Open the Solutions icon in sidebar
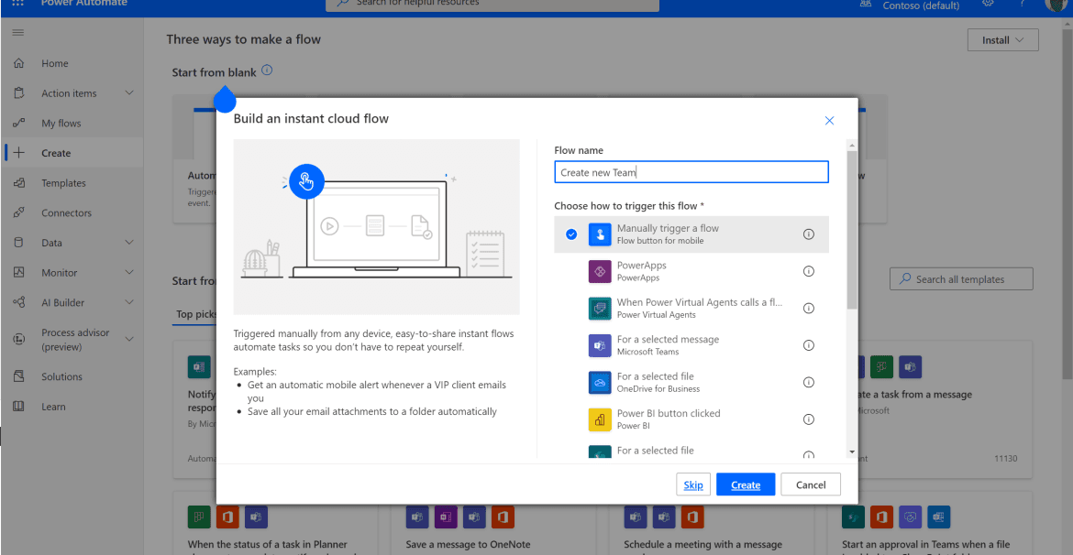 pos(19,376)
